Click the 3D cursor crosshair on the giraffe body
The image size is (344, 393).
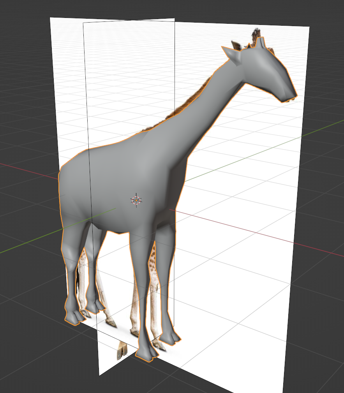coord(136,200)
